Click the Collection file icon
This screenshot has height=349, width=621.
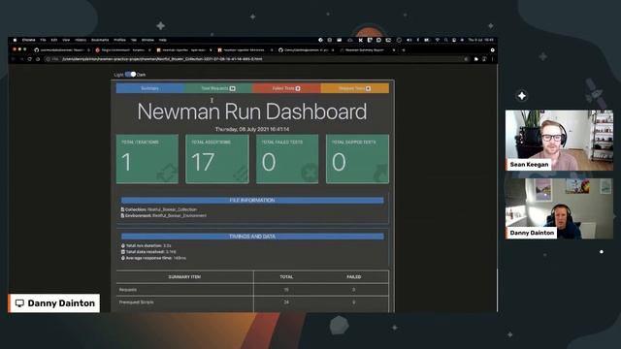coord(122,209)
